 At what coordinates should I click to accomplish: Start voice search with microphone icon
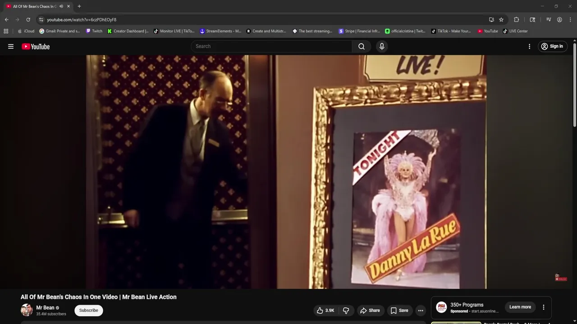[382, 46]
